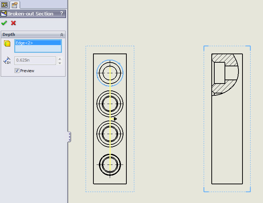This screenshot has width=263, height=203.
Task: Decrease depth with the down spinner arrow
Action: 60,63
